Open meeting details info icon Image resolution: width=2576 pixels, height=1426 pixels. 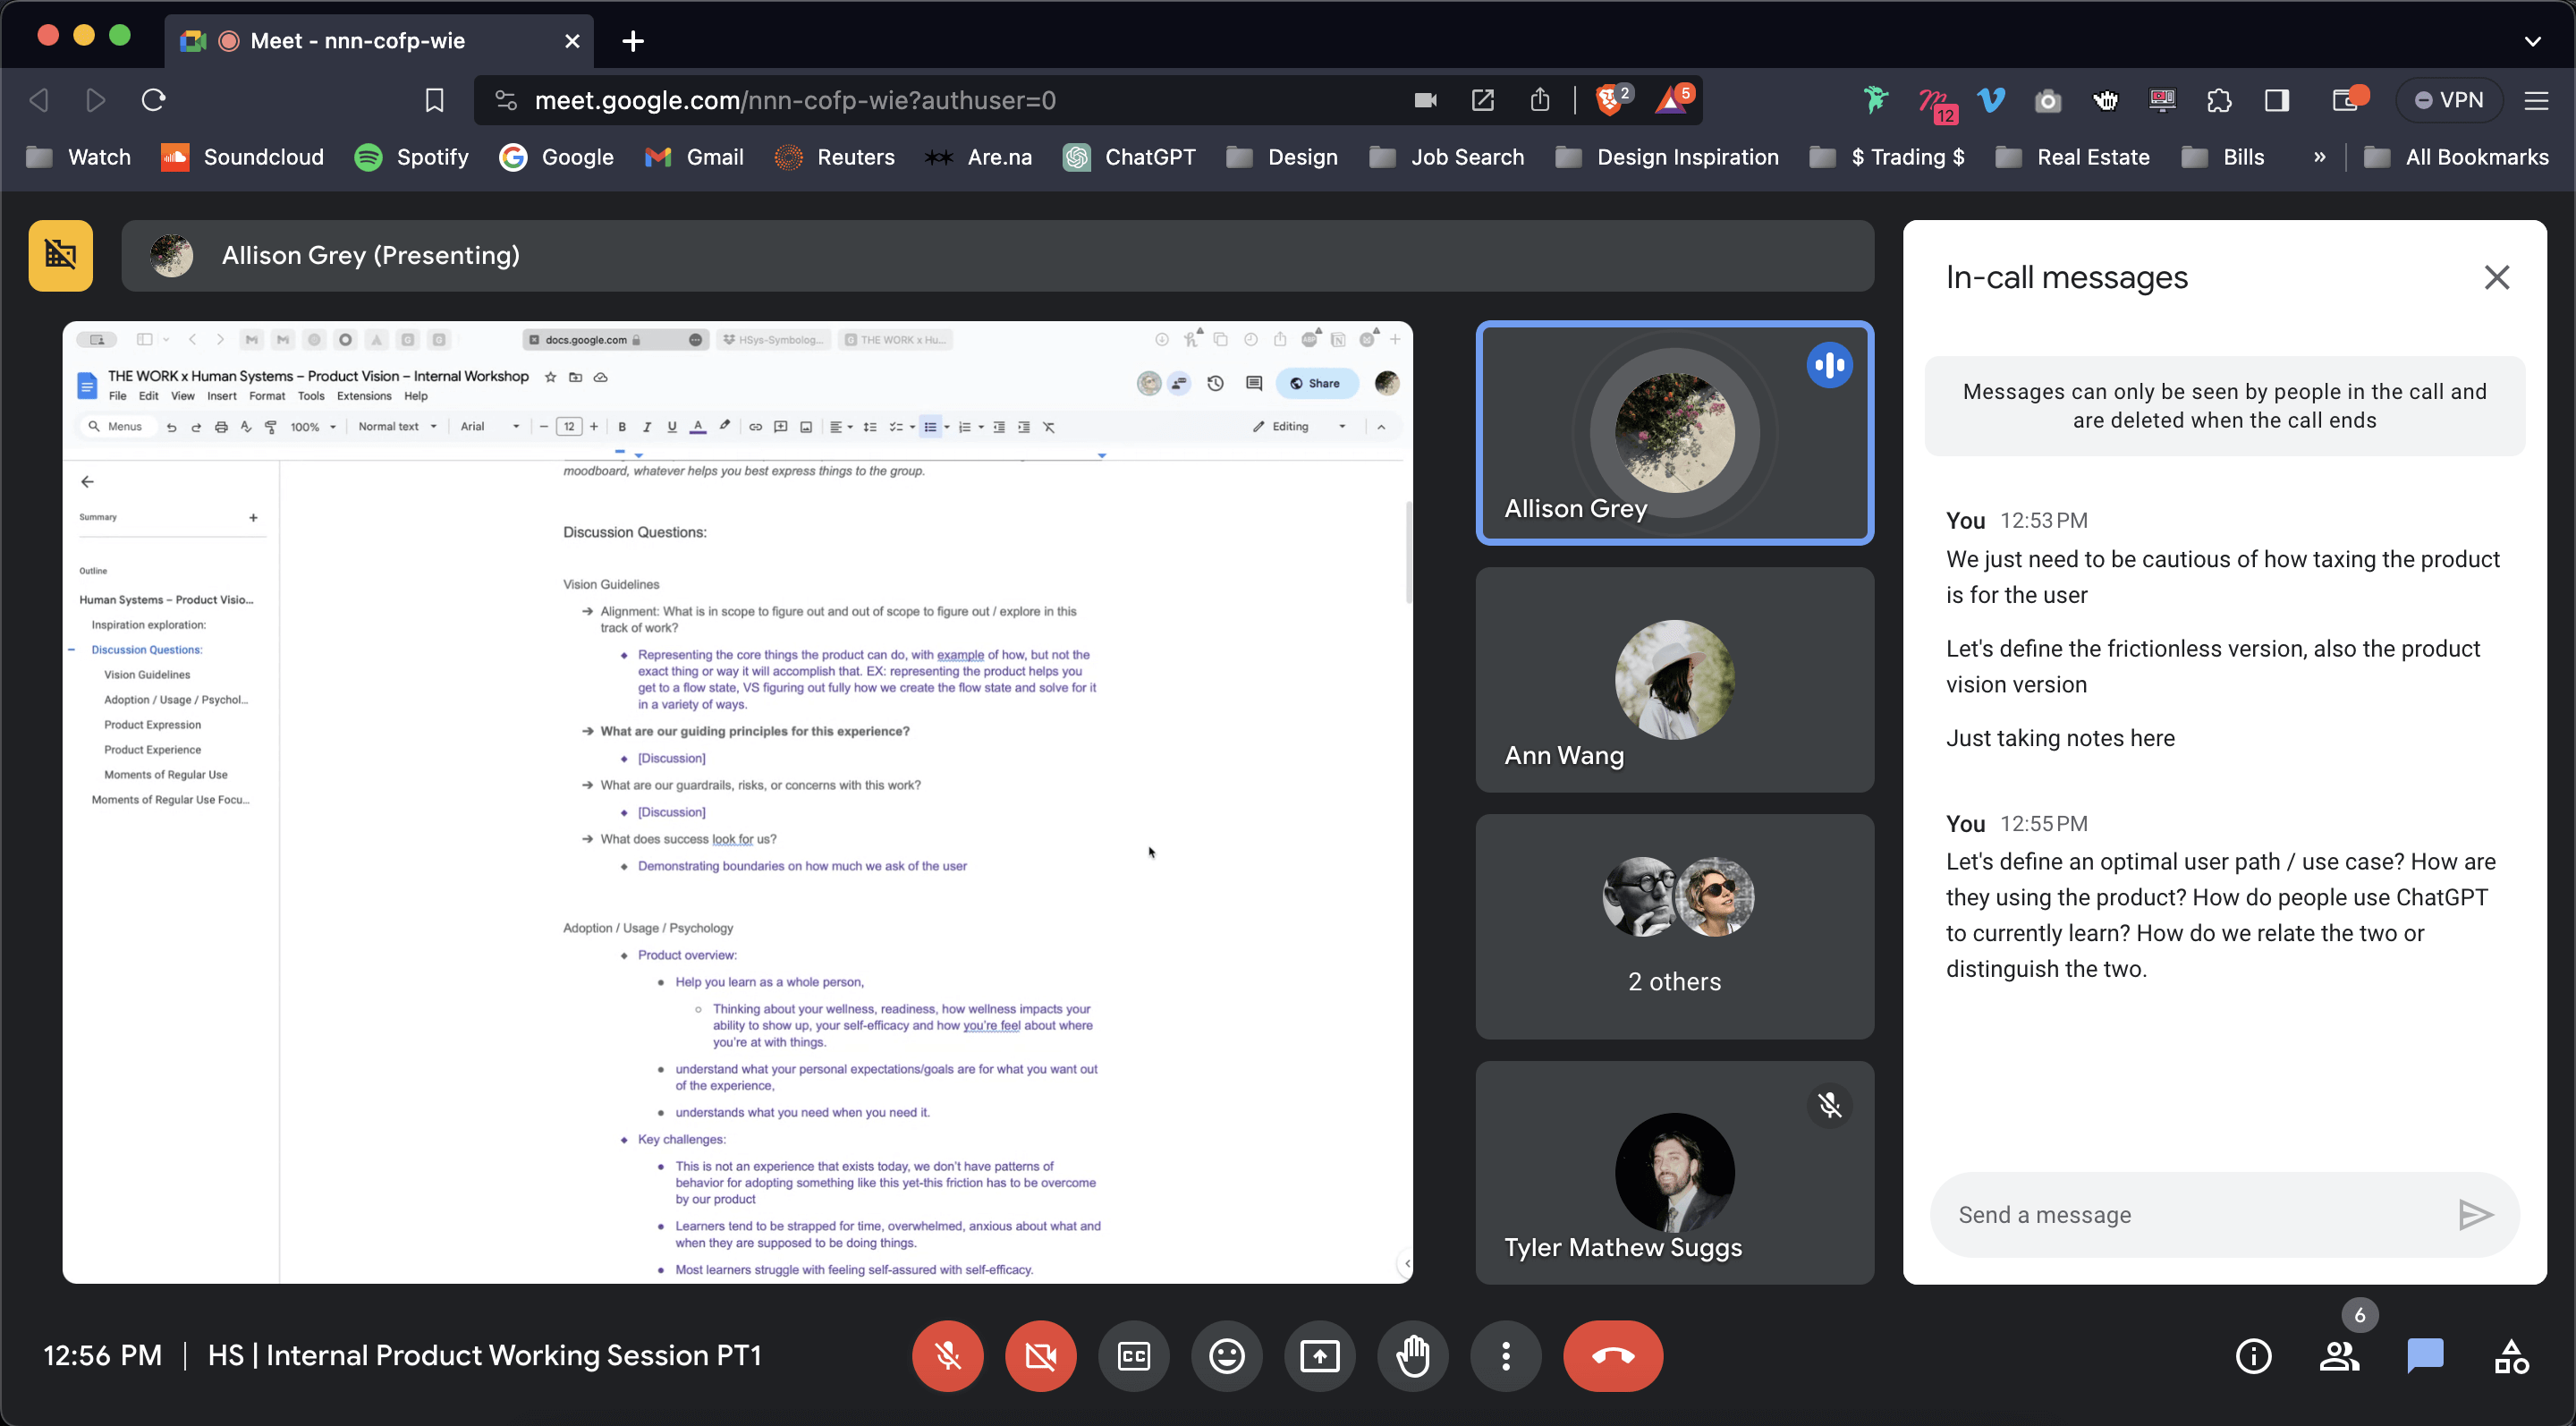pos(2253,1356)
